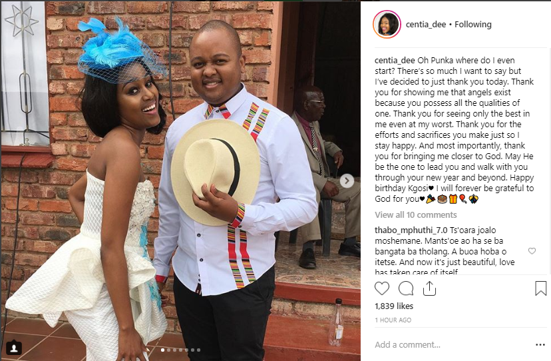Jump to the second carousel dot
This screenshot has height=361, width=551.
(168, 350)
